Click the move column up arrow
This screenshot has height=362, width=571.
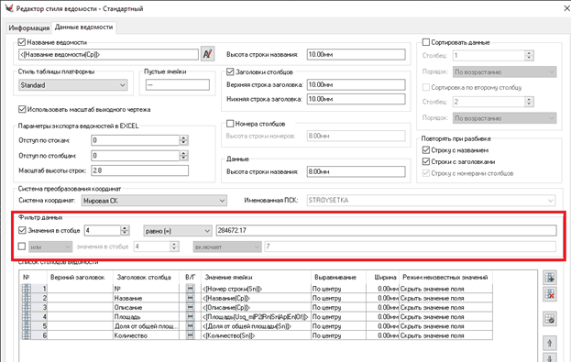tap(550, 343)
